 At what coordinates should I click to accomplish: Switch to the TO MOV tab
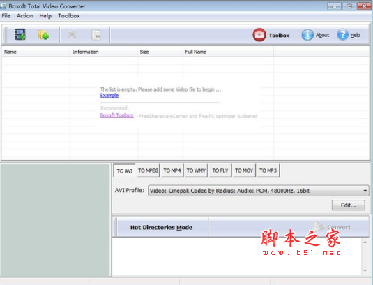point(244,170)
